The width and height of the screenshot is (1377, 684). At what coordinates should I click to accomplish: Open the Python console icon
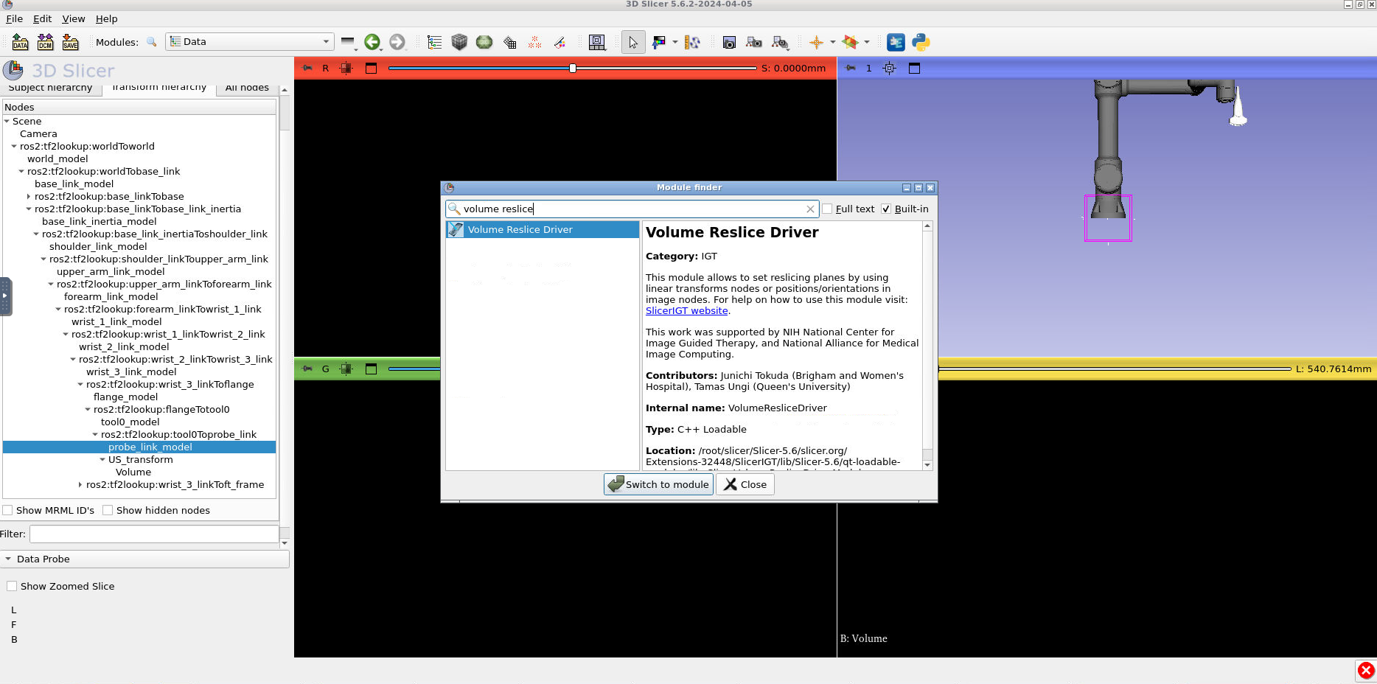click(921, 42)
